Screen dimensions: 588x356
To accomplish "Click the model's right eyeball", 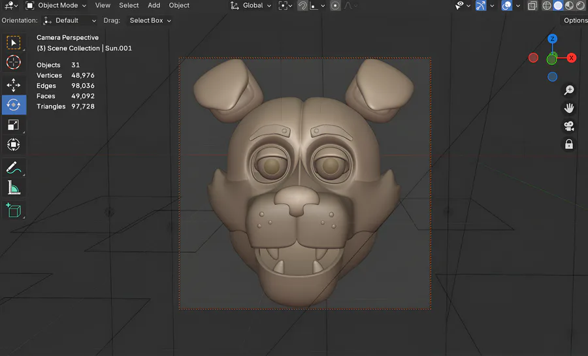I will [331, 167].
